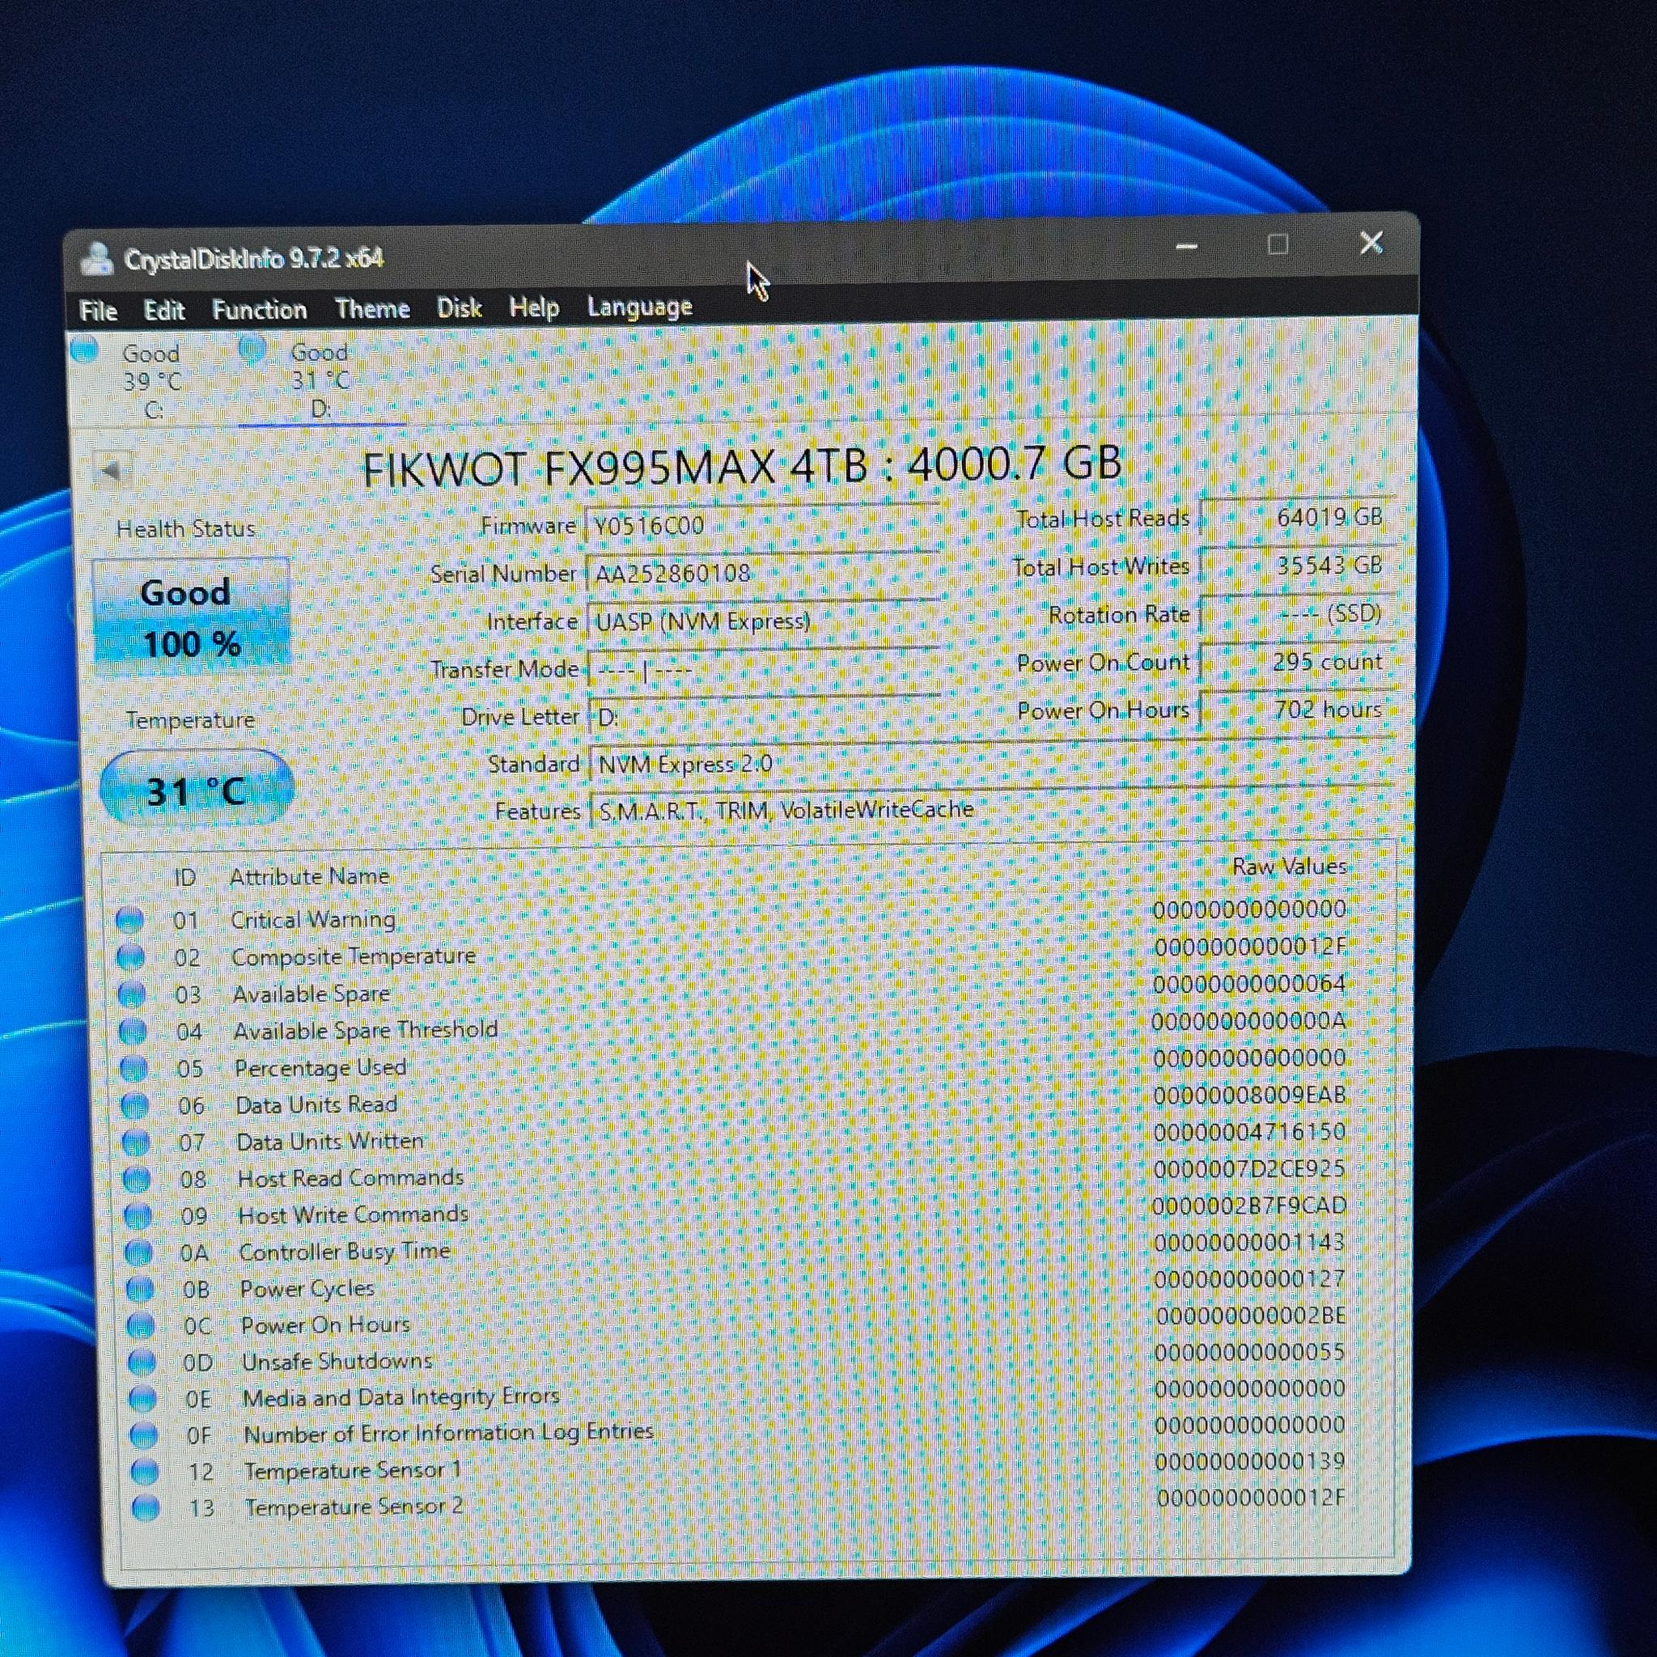Open the Theme menu
This screenshot has height=1657, width=1657.
click(372, 309)
